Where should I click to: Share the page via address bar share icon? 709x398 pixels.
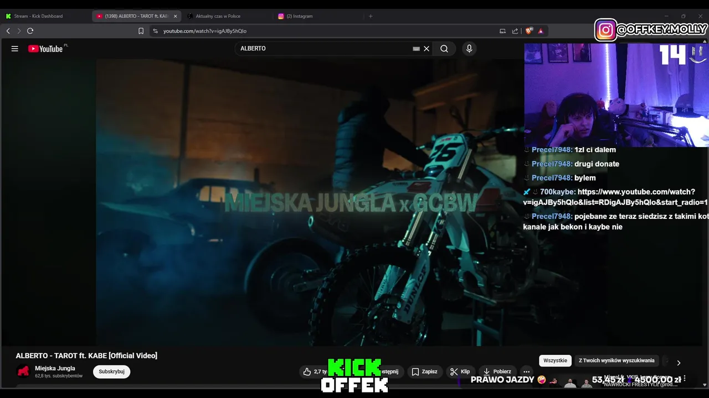(x=515, y=31)
